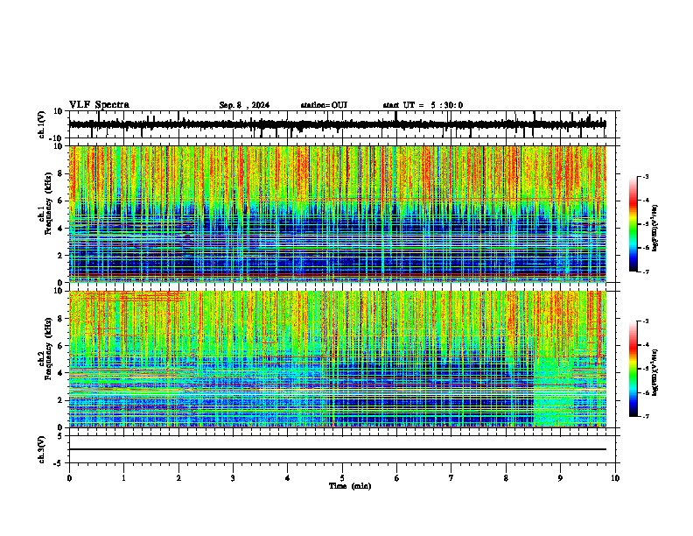Click the "-3" label on the ch.1 color bar
Screen dimensions: 693x536
[x=645, y=177]
